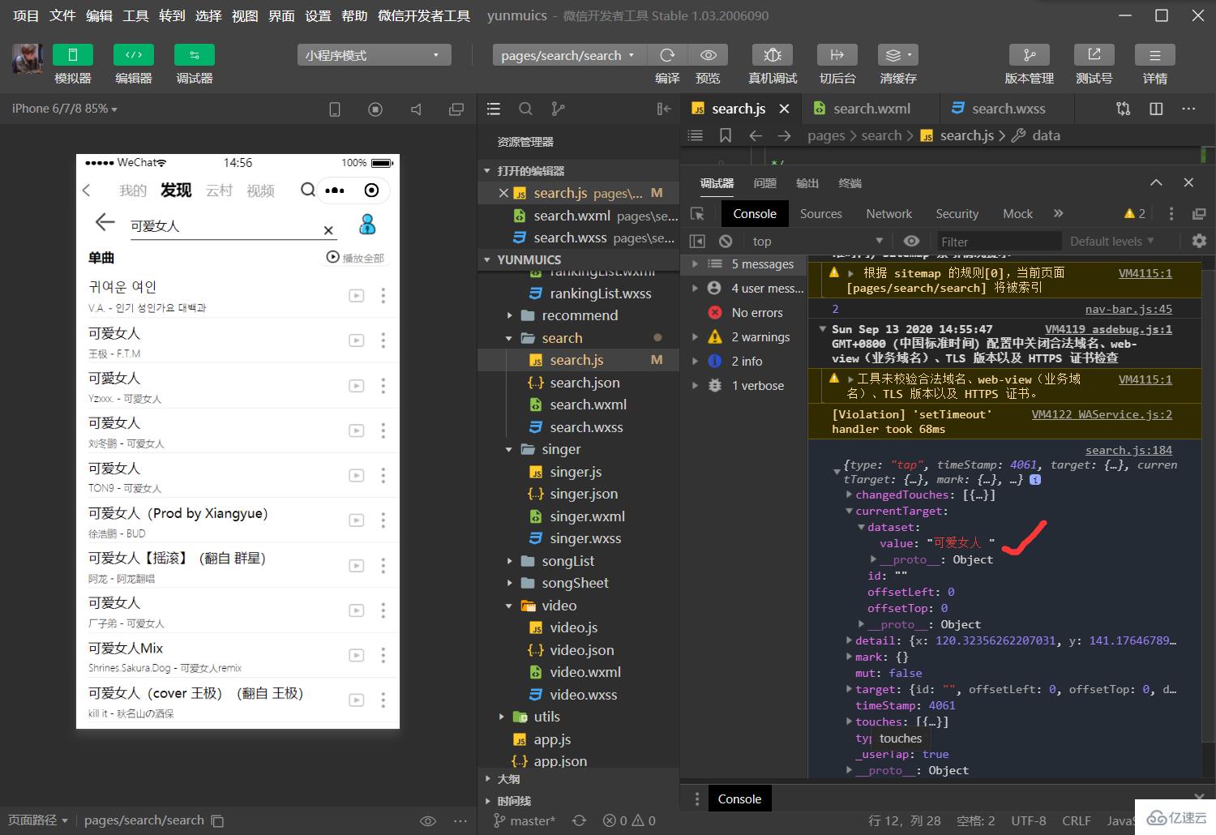Open the pages/search/search compile path dropdown
Screen dimensions: 1216x835
pyautogui.click(x=569, y=55)
